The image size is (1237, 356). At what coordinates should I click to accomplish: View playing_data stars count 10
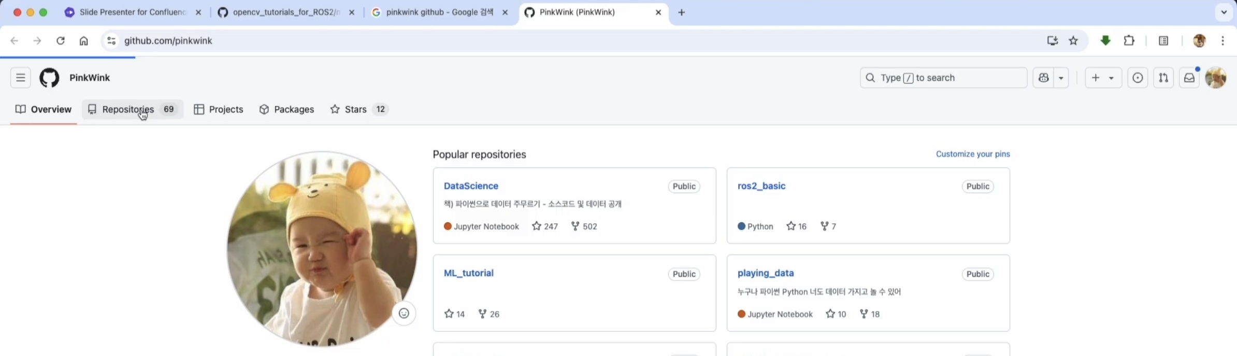coord(836,314)
